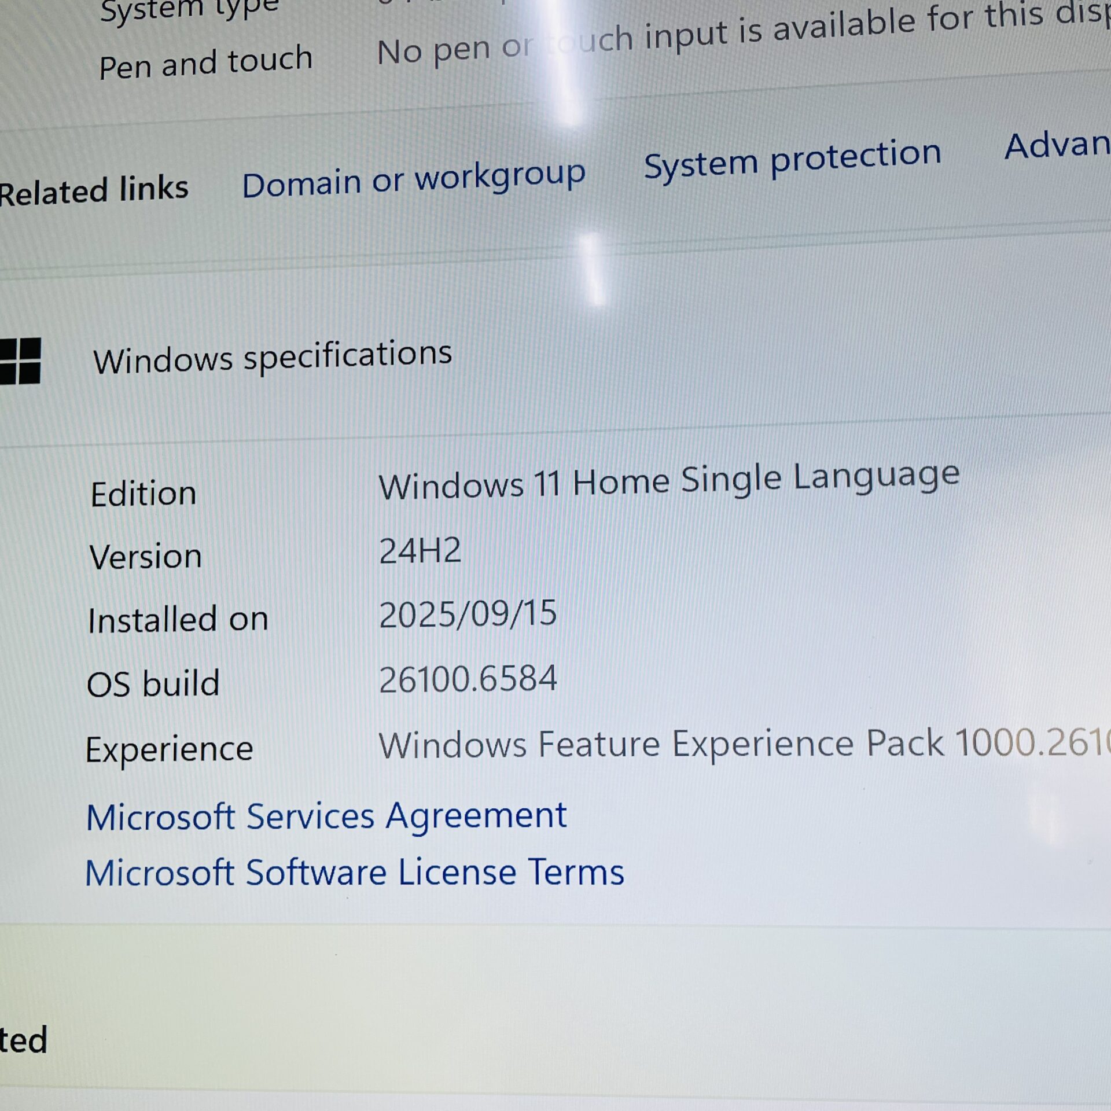This screenshot has width=1111, height=1111.
Task: Click the Edition label
Action: tap(144, 494)
